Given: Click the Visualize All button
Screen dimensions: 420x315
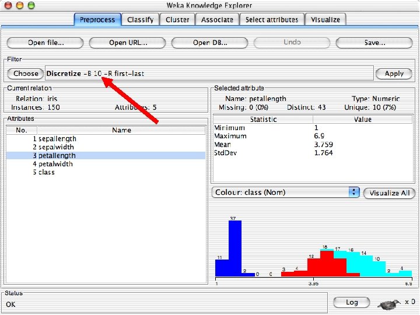Looking at the screenshot, I should tap(390, 193).
